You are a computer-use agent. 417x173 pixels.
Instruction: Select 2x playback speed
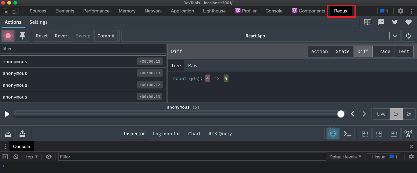[x=409, y=114]
